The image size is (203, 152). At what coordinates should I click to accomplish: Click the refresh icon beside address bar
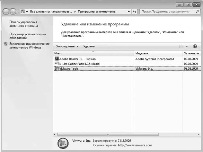point(135,12)
